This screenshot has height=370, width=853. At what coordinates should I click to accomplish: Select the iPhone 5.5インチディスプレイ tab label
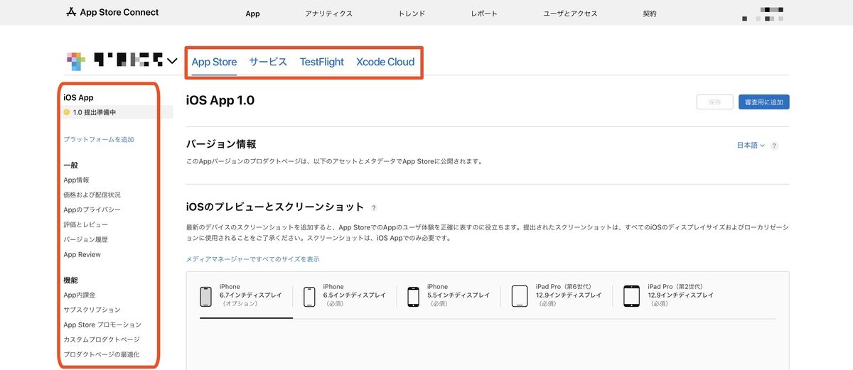[458, 295]
